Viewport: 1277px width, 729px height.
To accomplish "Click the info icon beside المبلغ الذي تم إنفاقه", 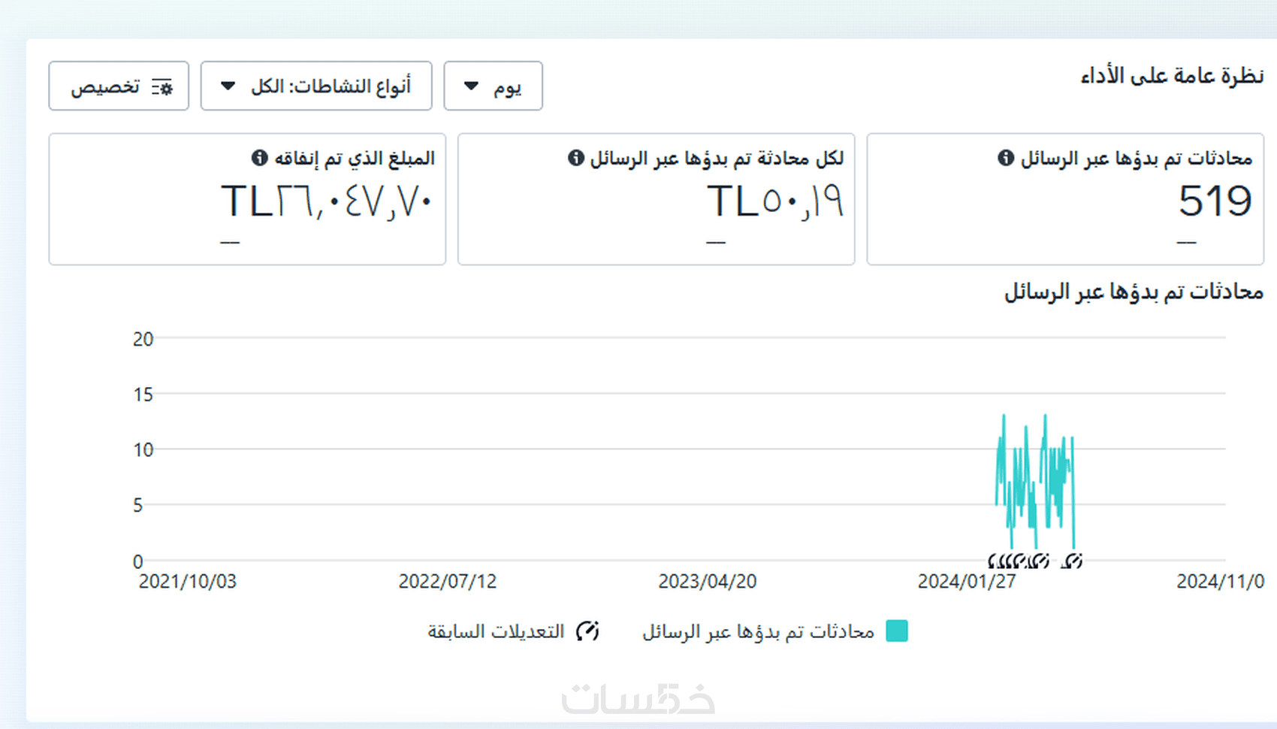I will point(260,158).
